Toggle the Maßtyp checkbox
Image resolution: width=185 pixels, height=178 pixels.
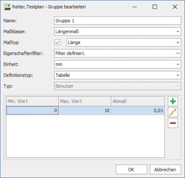click(x=57, y=43)
